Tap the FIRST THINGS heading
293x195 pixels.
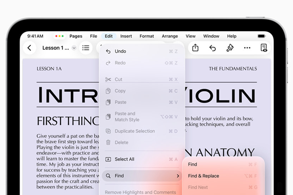click(68, 121)
